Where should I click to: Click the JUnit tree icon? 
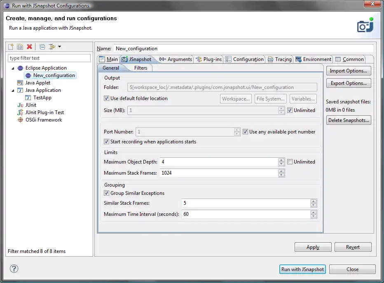click(20, 105)
